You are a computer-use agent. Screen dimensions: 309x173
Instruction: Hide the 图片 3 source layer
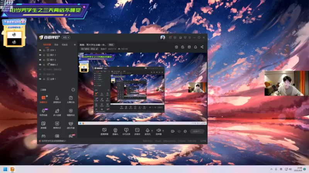click(40, 55)
